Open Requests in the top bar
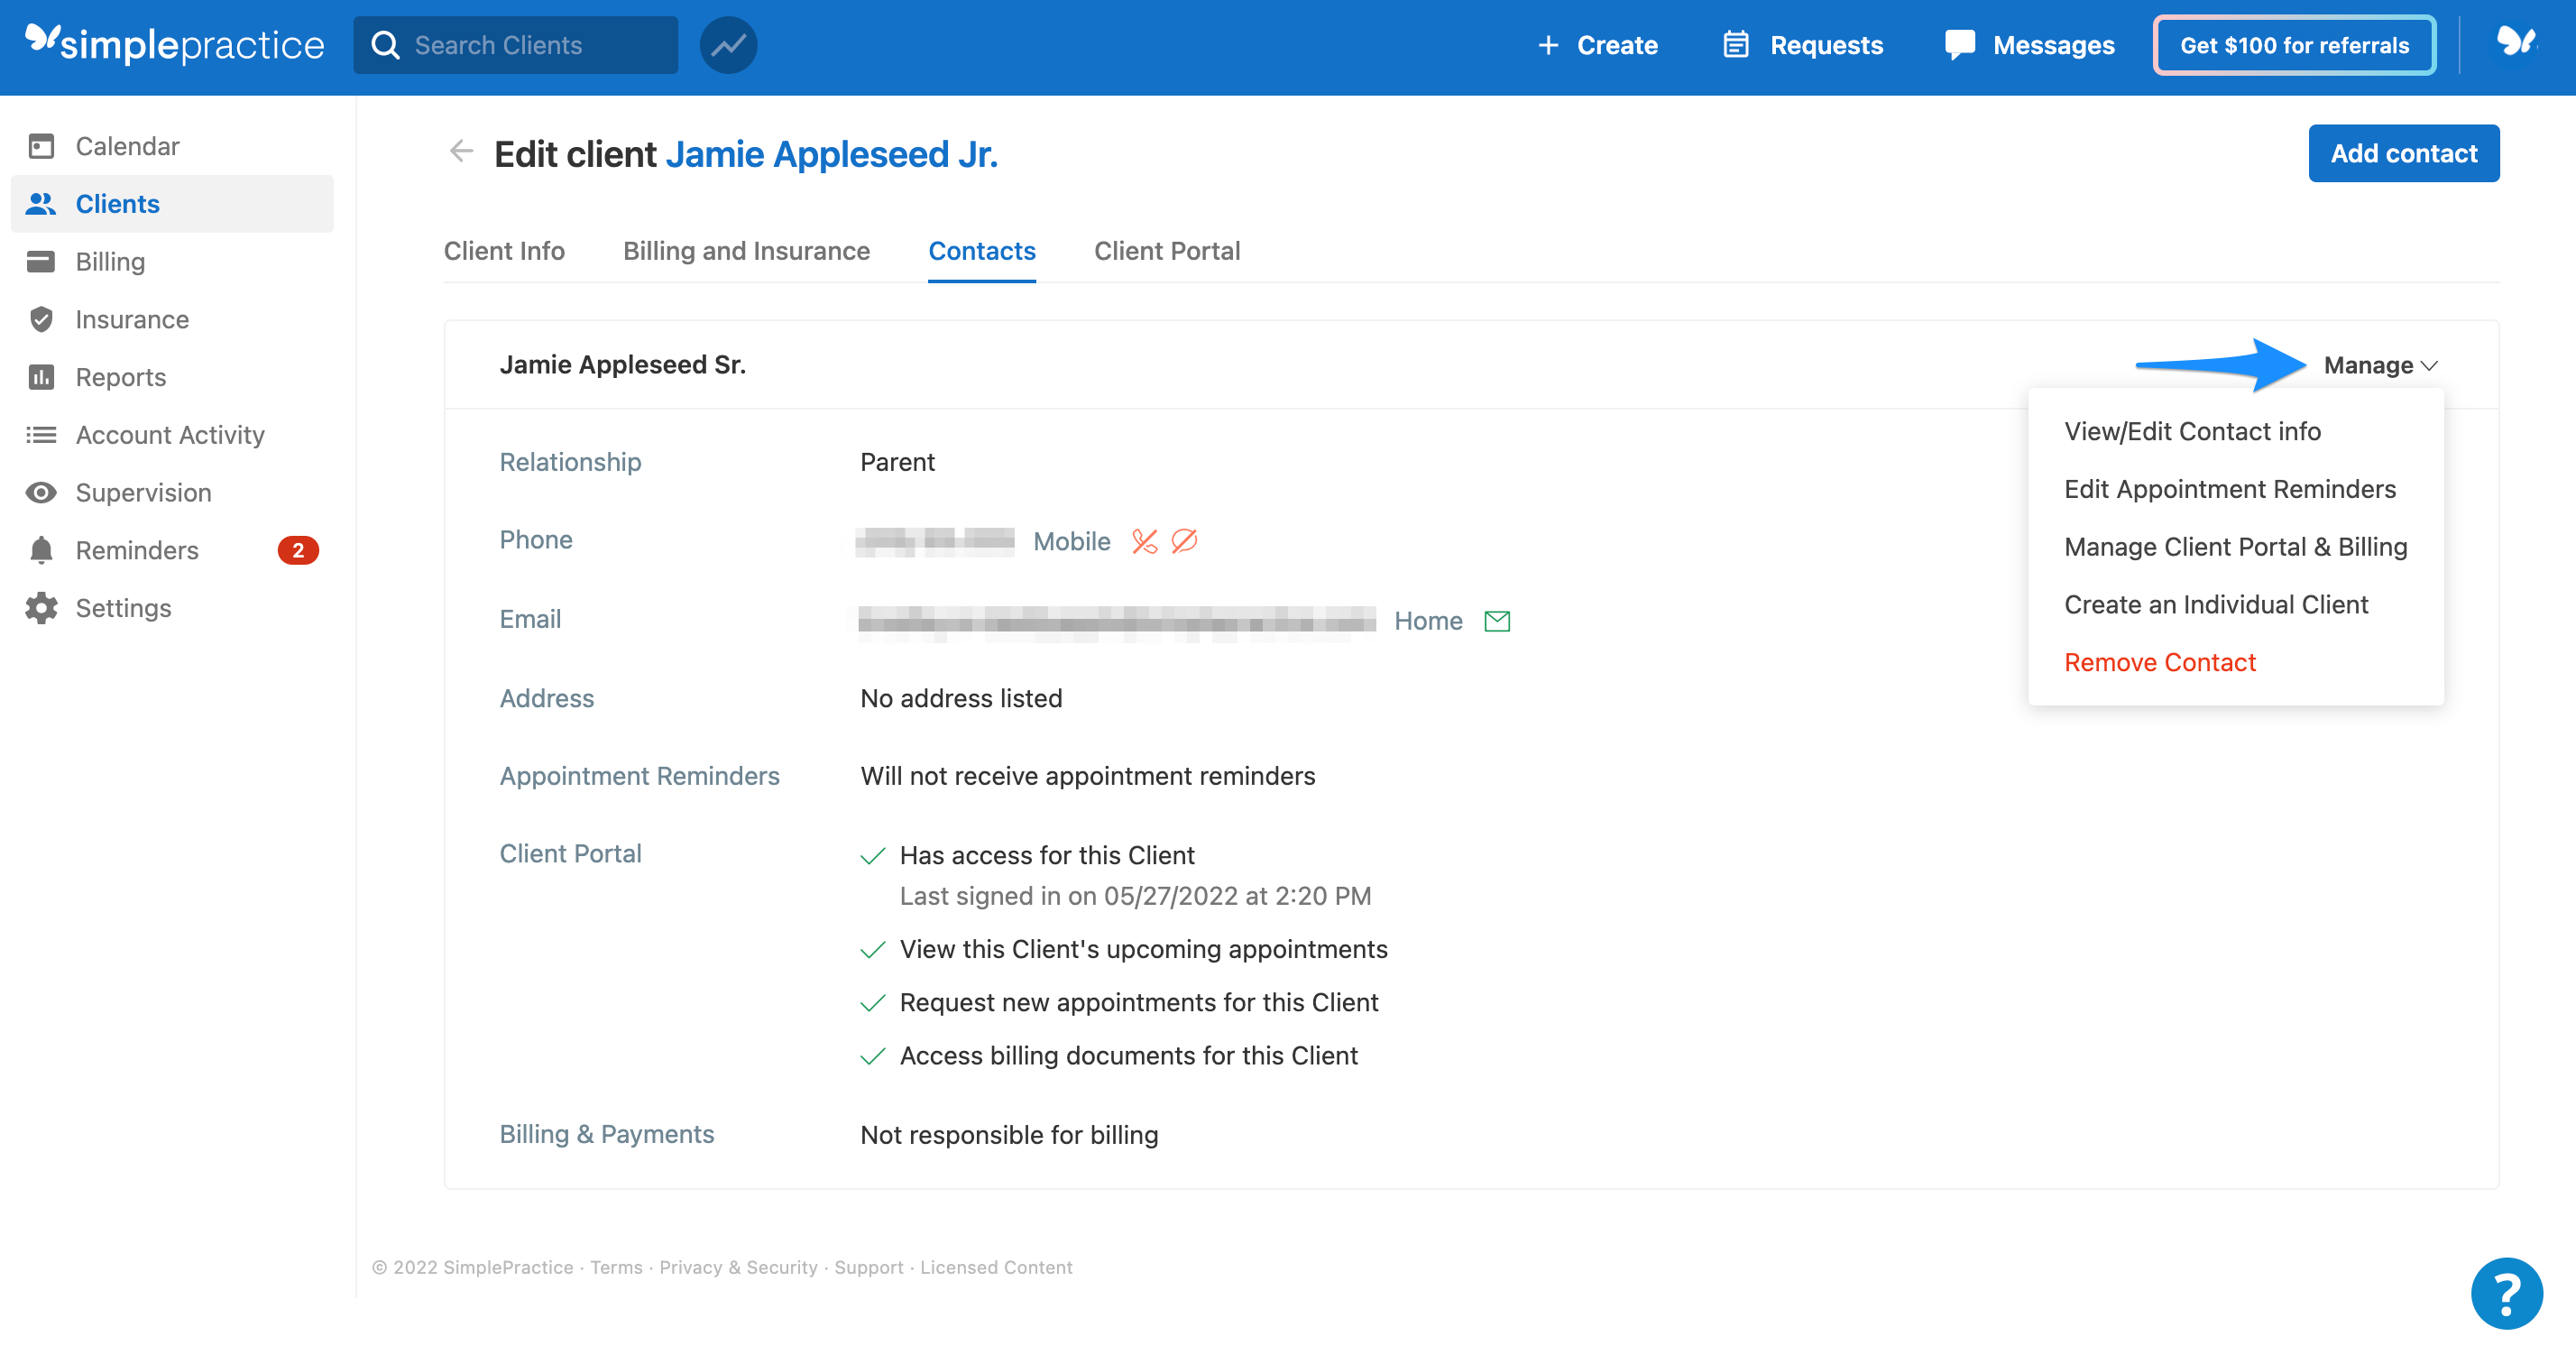2576x1364 pixels. point(1803,45)
